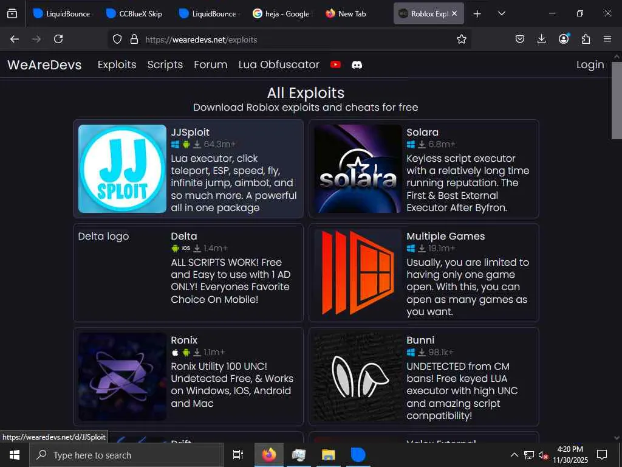This screenshot has width=622, height=467.
Task: Open the WeAreDevs YouTube icon link
Action: 335,64
